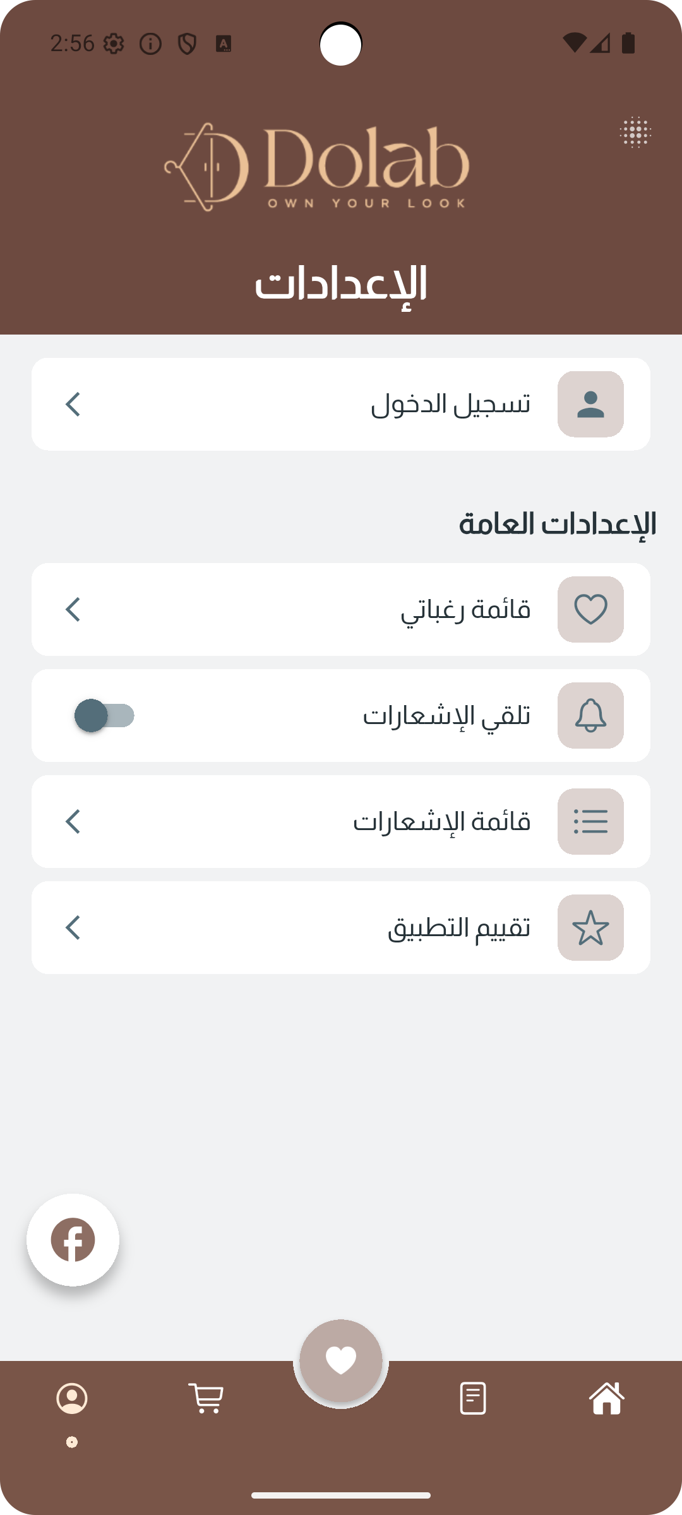This screenshot has width=682, height=1515.
Task: Expand the تسجيل الدخول row chevron
Action: point(73,404)
